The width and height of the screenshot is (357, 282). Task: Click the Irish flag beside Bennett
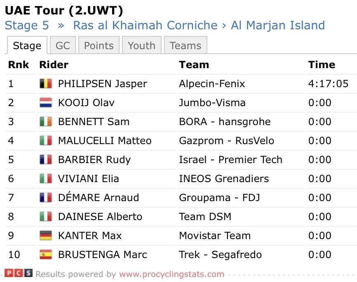coord(46,122)
